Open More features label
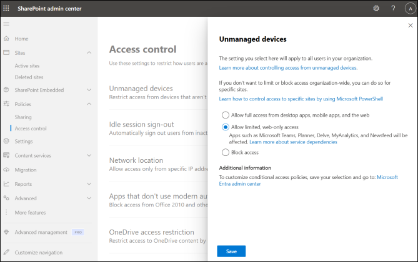This screenshot has height=262, width=418. pyautogui.click(x=30, y=213)
